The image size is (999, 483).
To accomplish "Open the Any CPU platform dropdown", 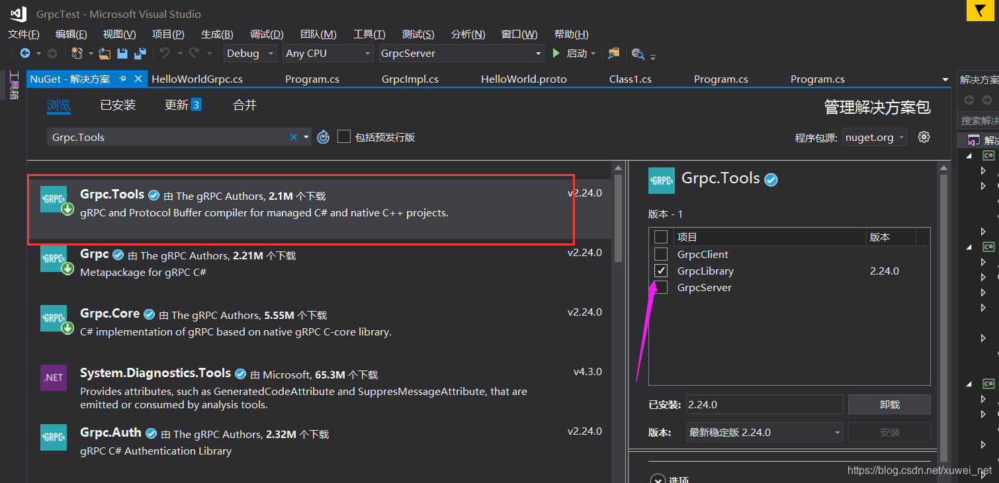I will pyautogui.click(x=329, y=53).
